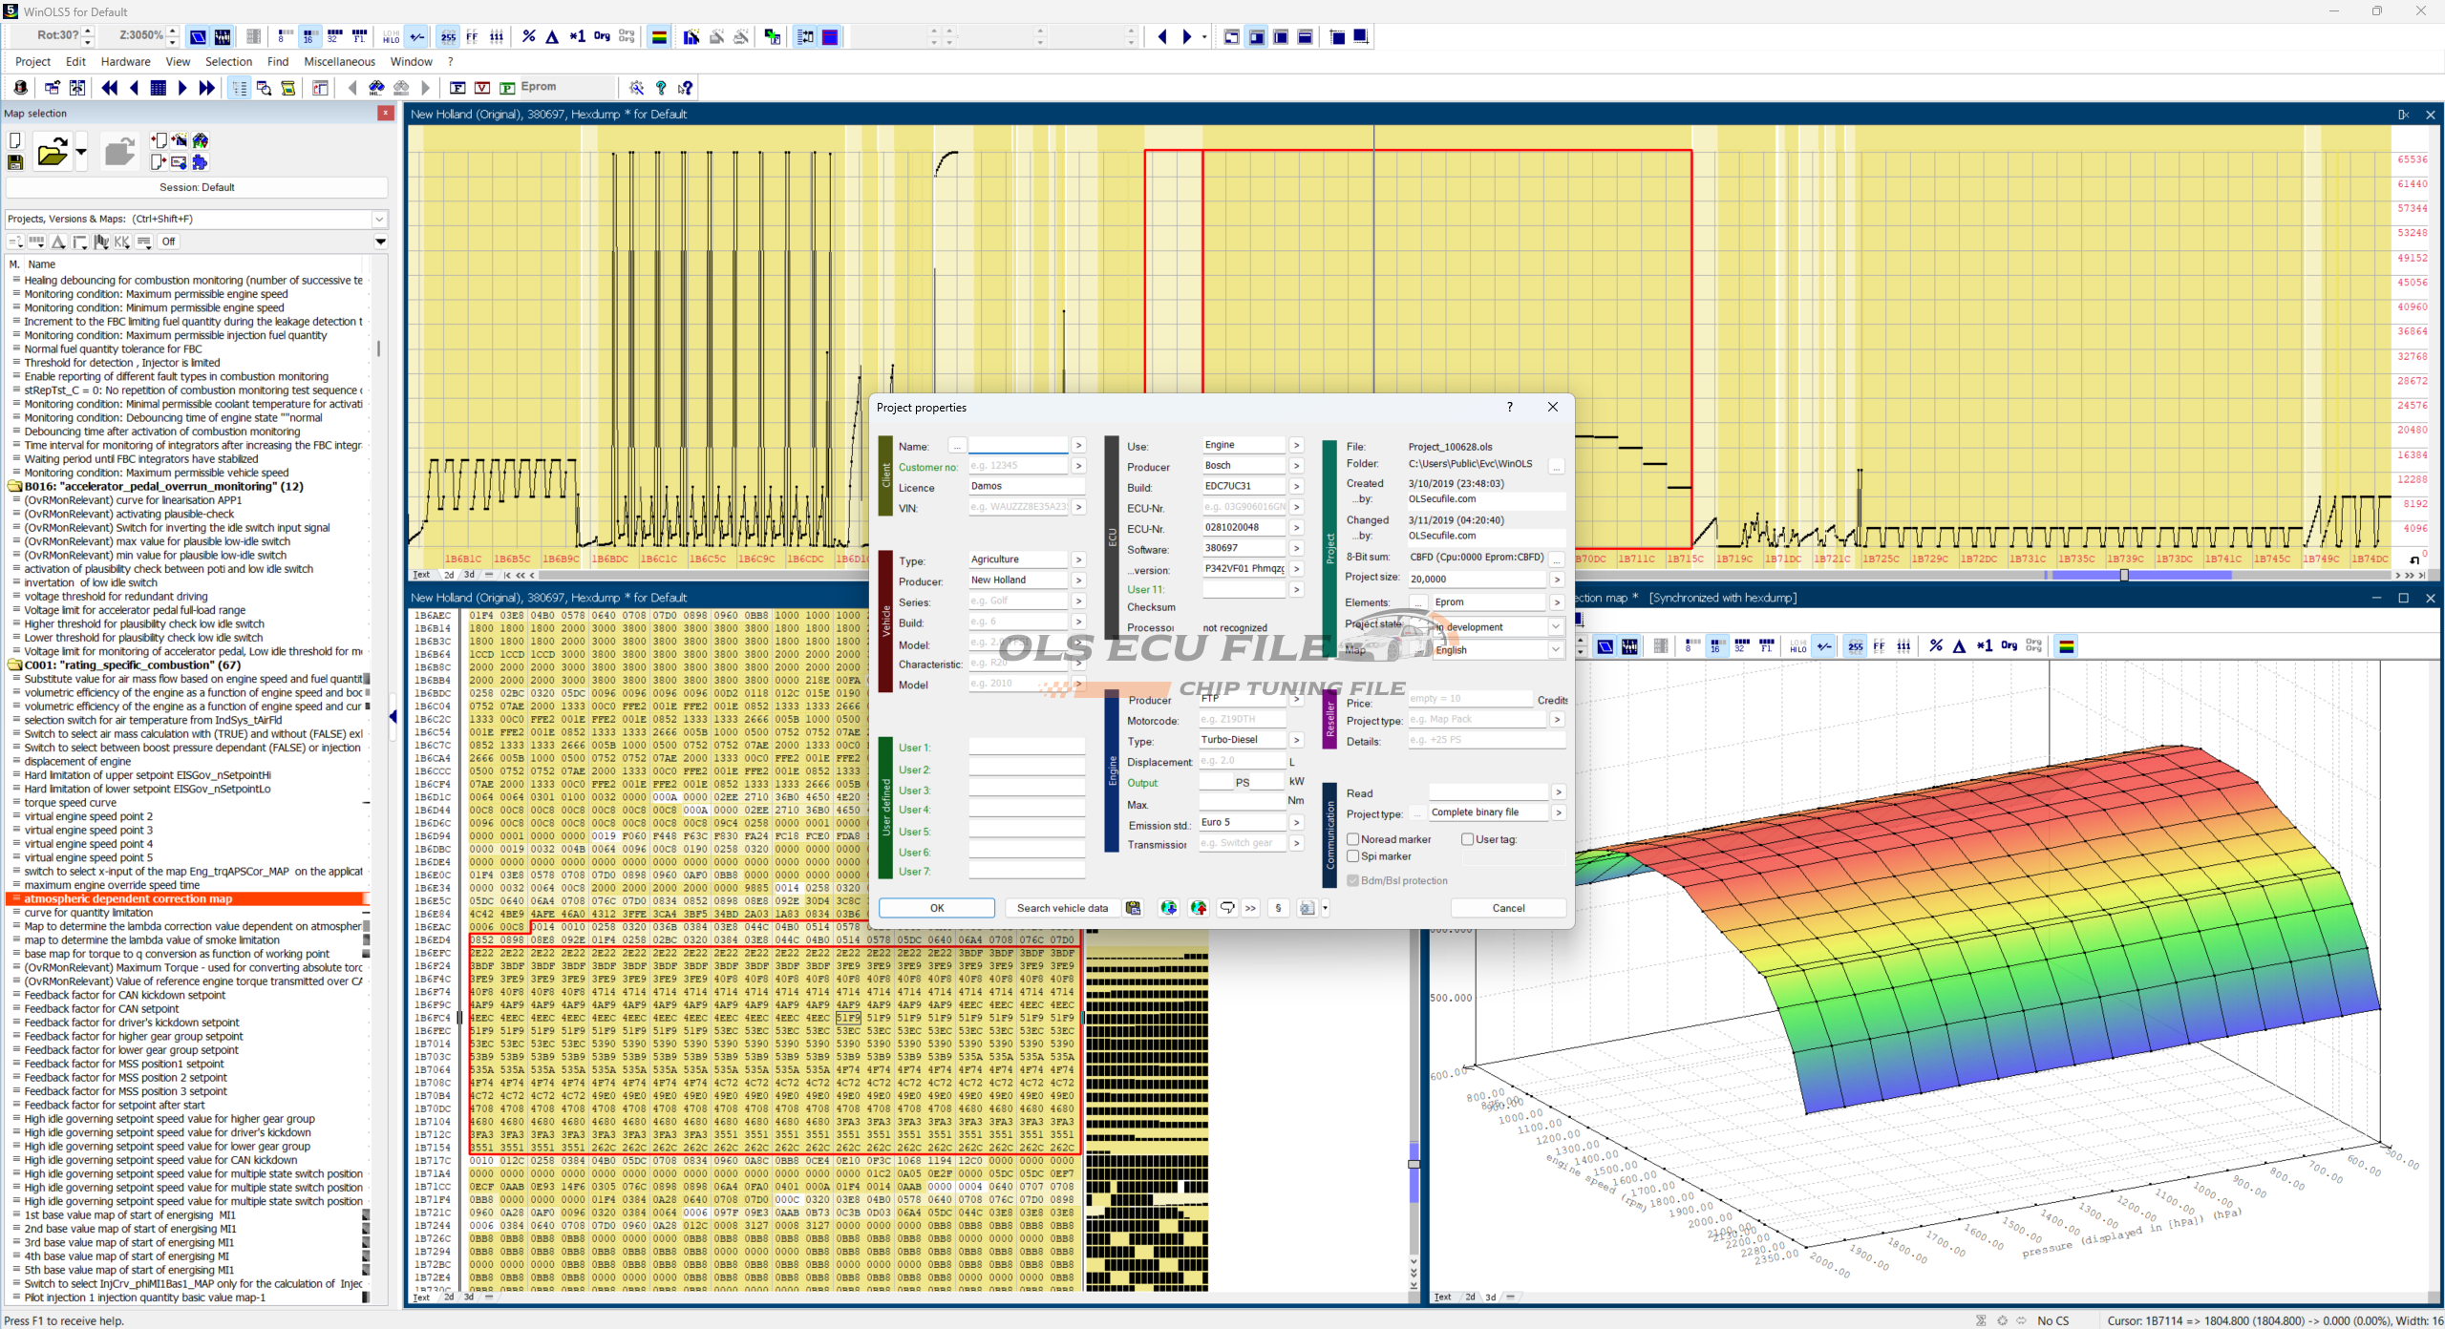Check the User tag checkbox
Screen dimensions: 2445x1329
[1467, 839]
